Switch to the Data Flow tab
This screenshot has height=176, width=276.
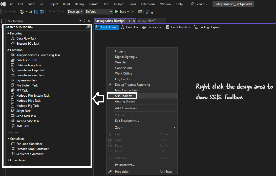[129, 27]
